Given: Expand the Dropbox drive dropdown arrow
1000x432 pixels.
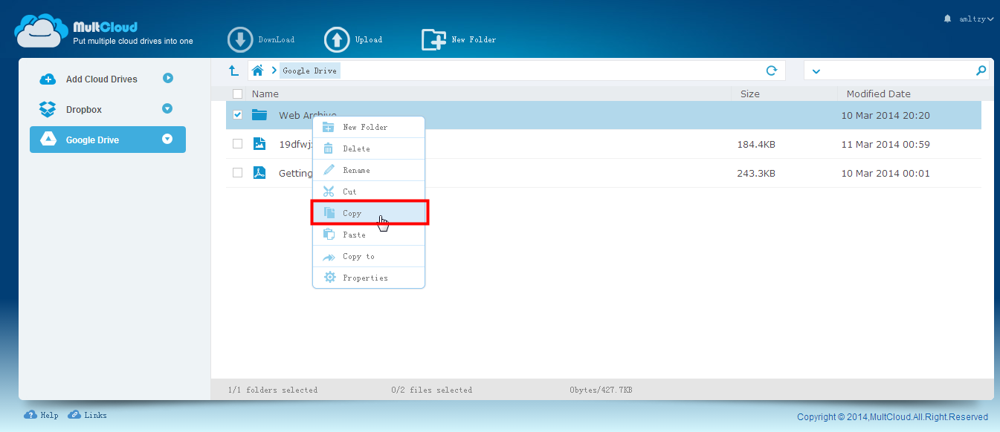Looking at the screenshot, I should [x=167, y=108].
